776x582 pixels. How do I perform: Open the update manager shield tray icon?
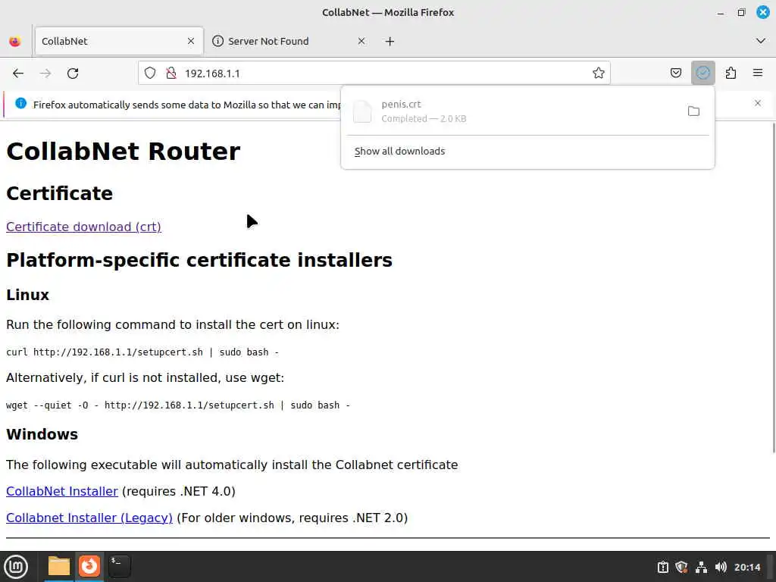pos(681,567)
